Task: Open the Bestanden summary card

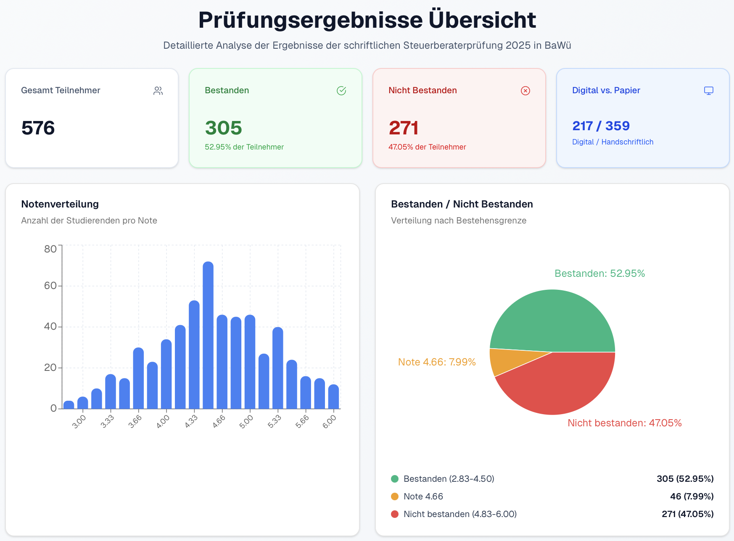Action: pos(275,118)
